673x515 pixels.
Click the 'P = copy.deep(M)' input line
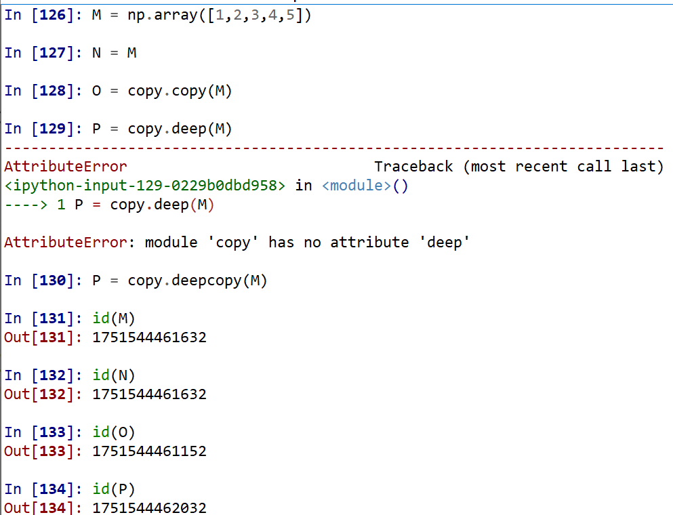click(162, 129)
